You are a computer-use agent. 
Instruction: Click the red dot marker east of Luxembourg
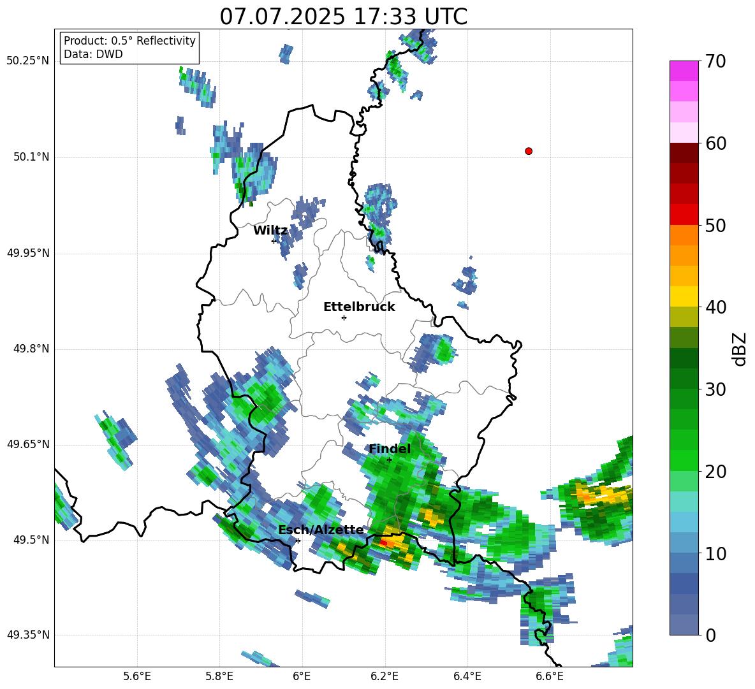[529, 151]
